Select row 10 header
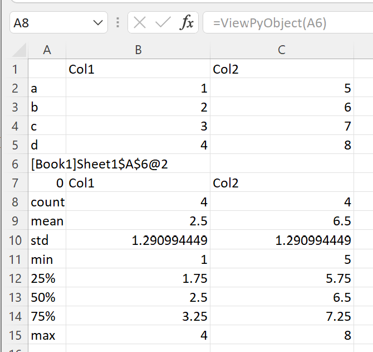 pos(14,240)
